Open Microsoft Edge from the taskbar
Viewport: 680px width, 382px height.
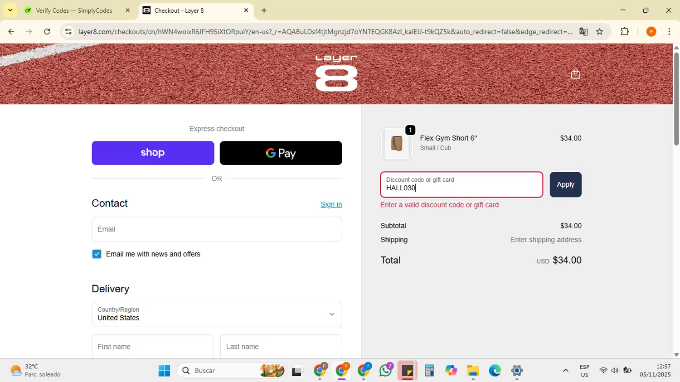(x=495, y=371)
